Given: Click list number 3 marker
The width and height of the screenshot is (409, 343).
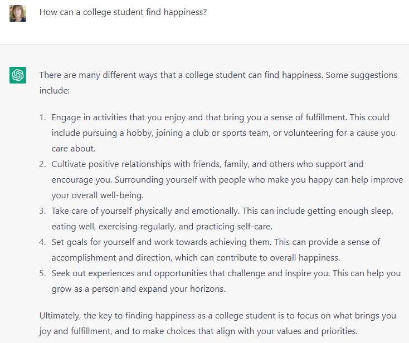Looking at the screenshot, I should coord(42,211).
